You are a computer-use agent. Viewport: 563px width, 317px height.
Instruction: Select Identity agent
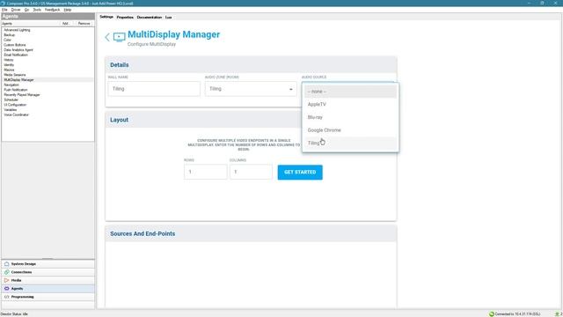9,65
